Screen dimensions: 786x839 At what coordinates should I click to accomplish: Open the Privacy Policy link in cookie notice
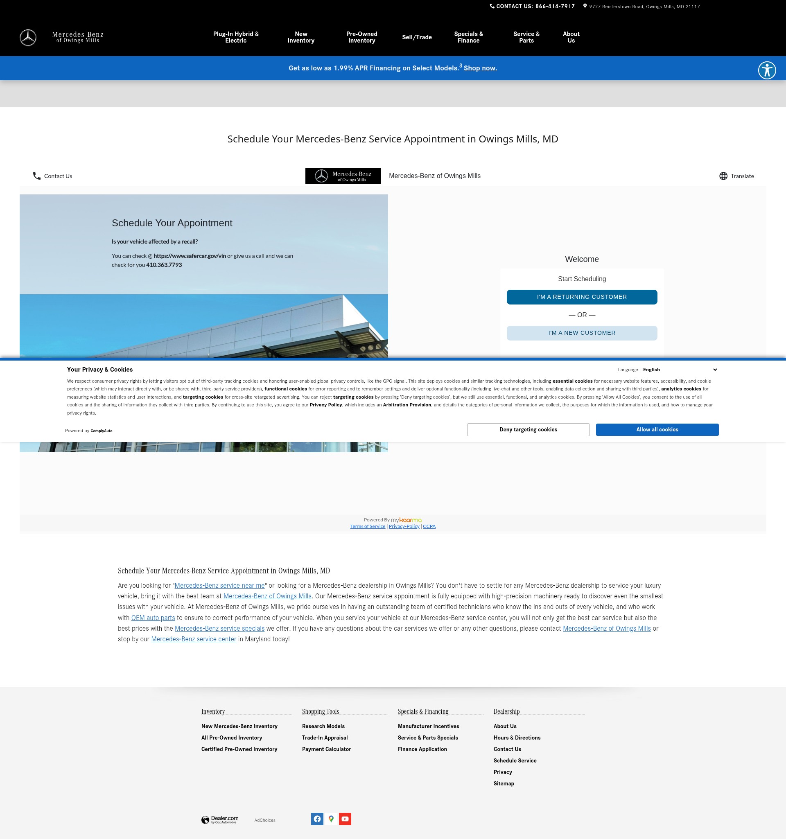pyautogui.click(x=326, y=405)
